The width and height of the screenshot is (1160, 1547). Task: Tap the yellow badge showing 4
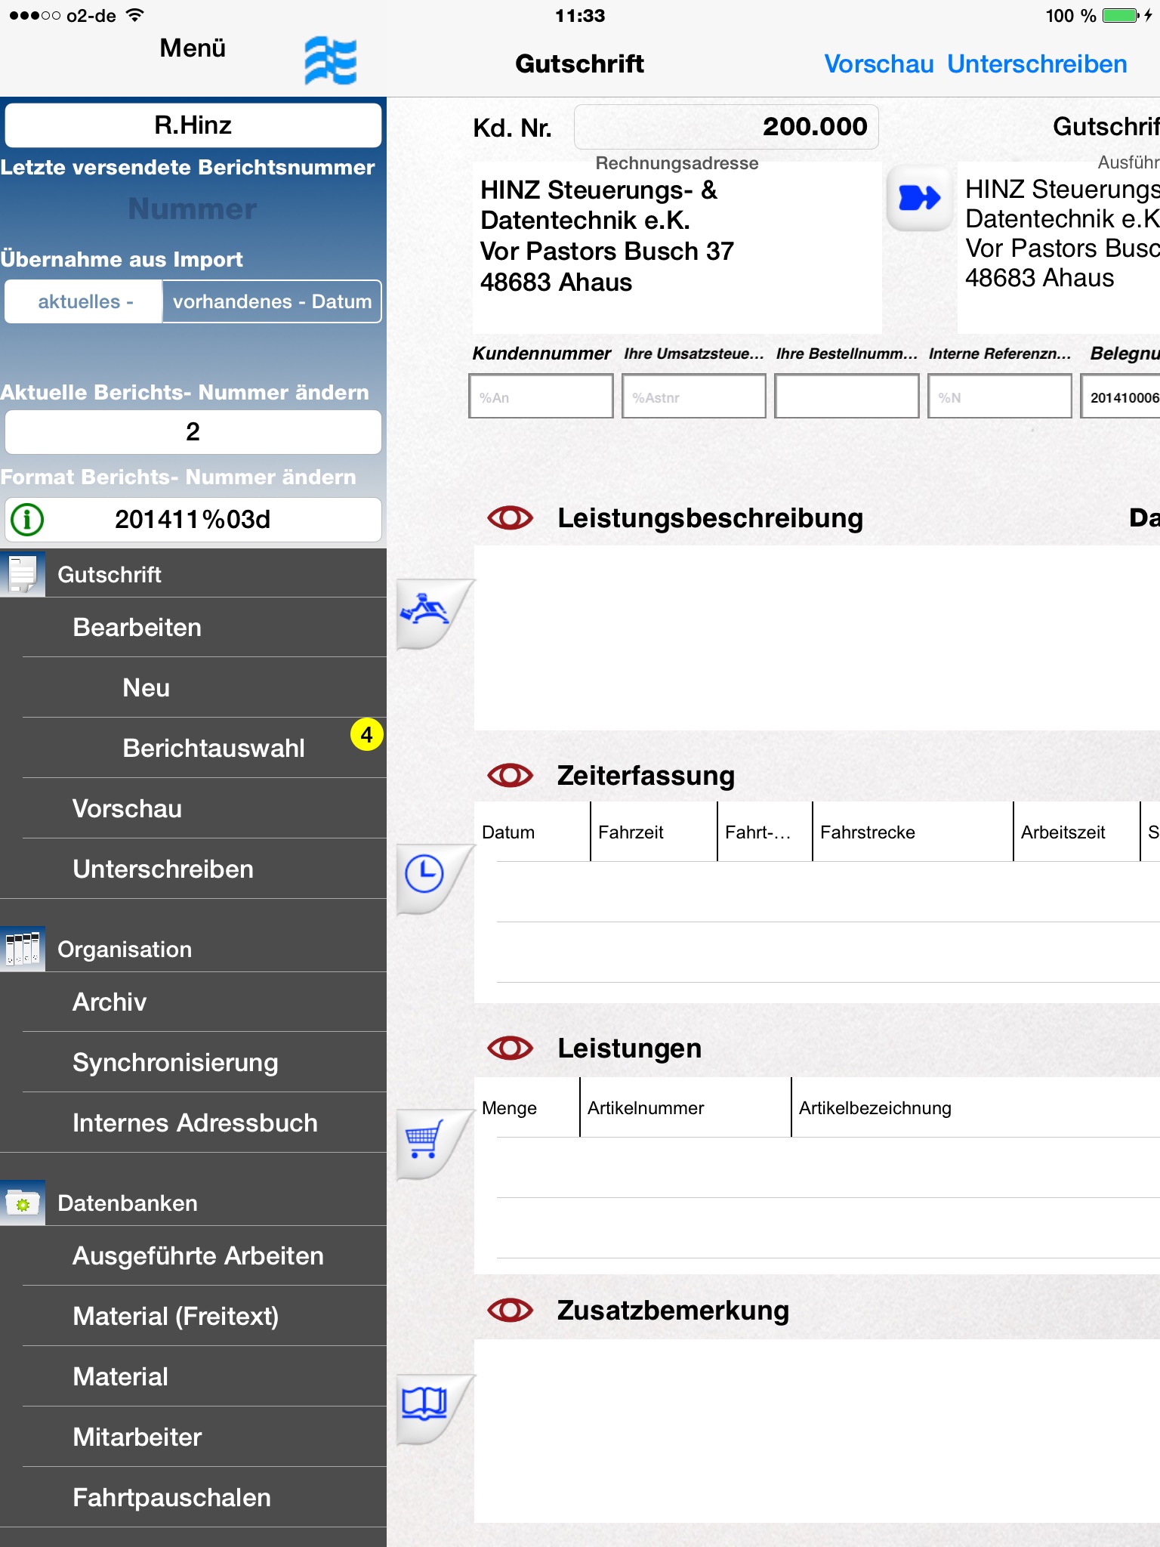pos(367,734)
